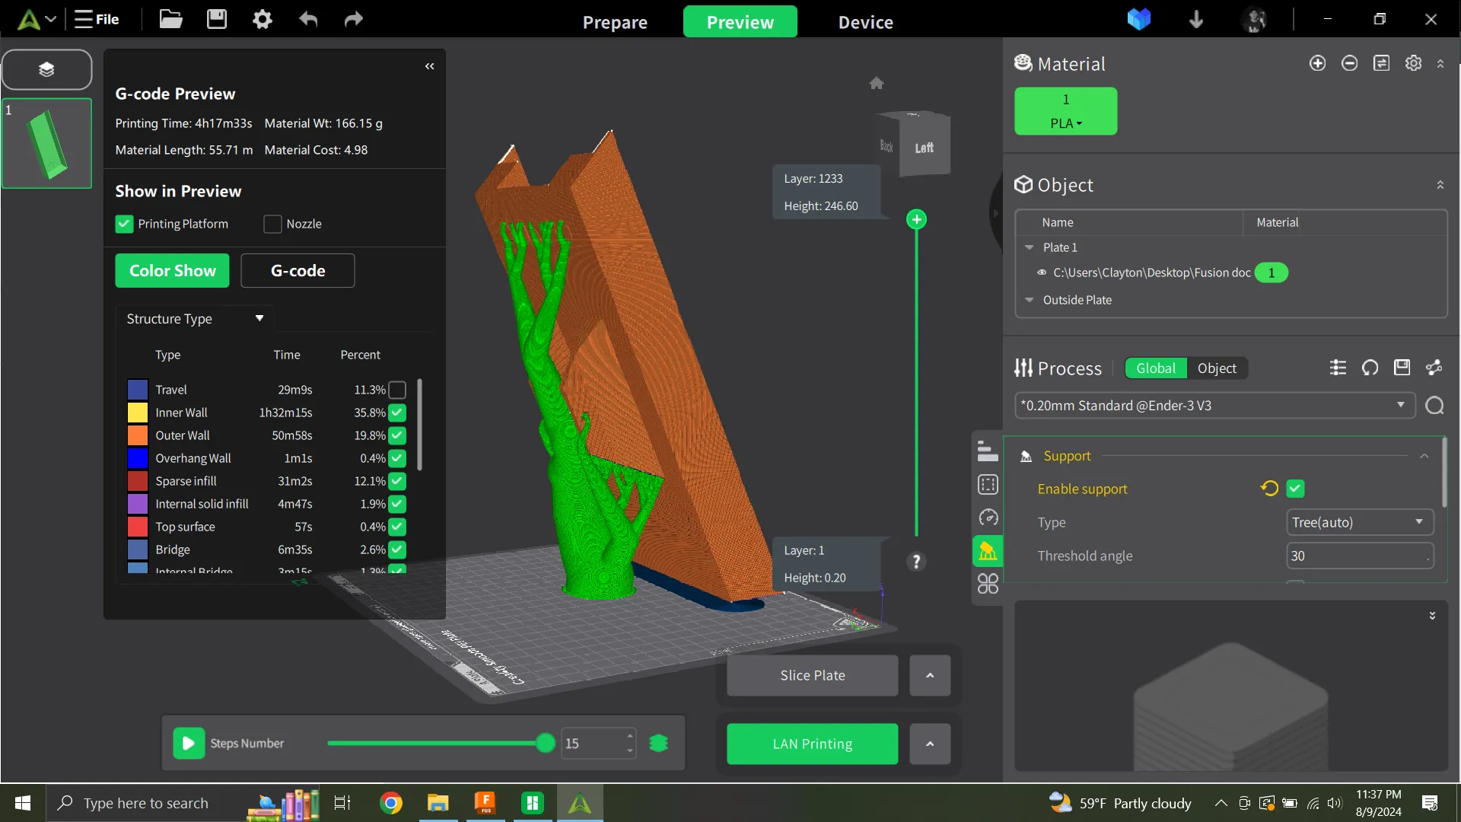This screenshot has width=1461, height=822.
Task: Click the open folder icon in toolbar
Action: [x=170, y=19]
